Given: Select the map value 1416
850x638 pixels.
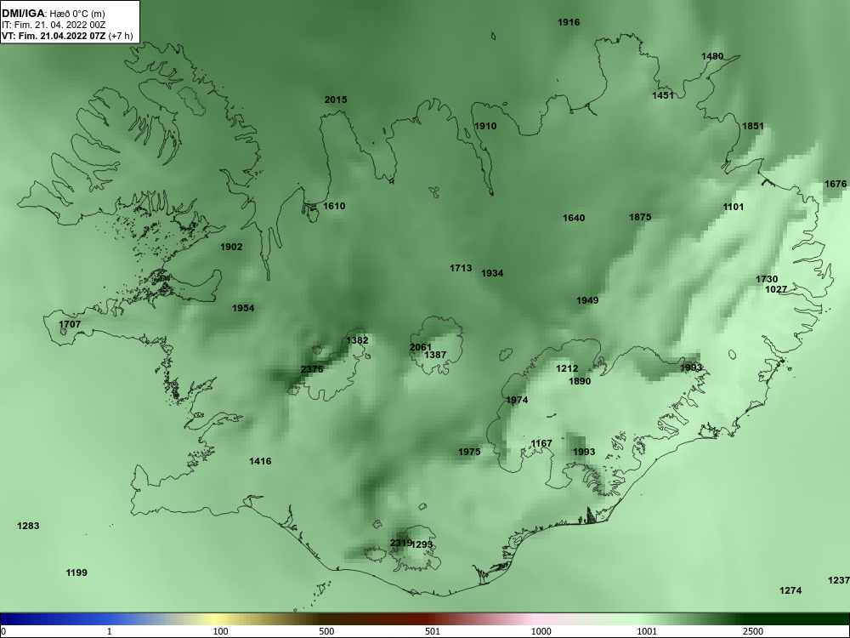Looking at the screenshot, I should (x=260, y=461).
